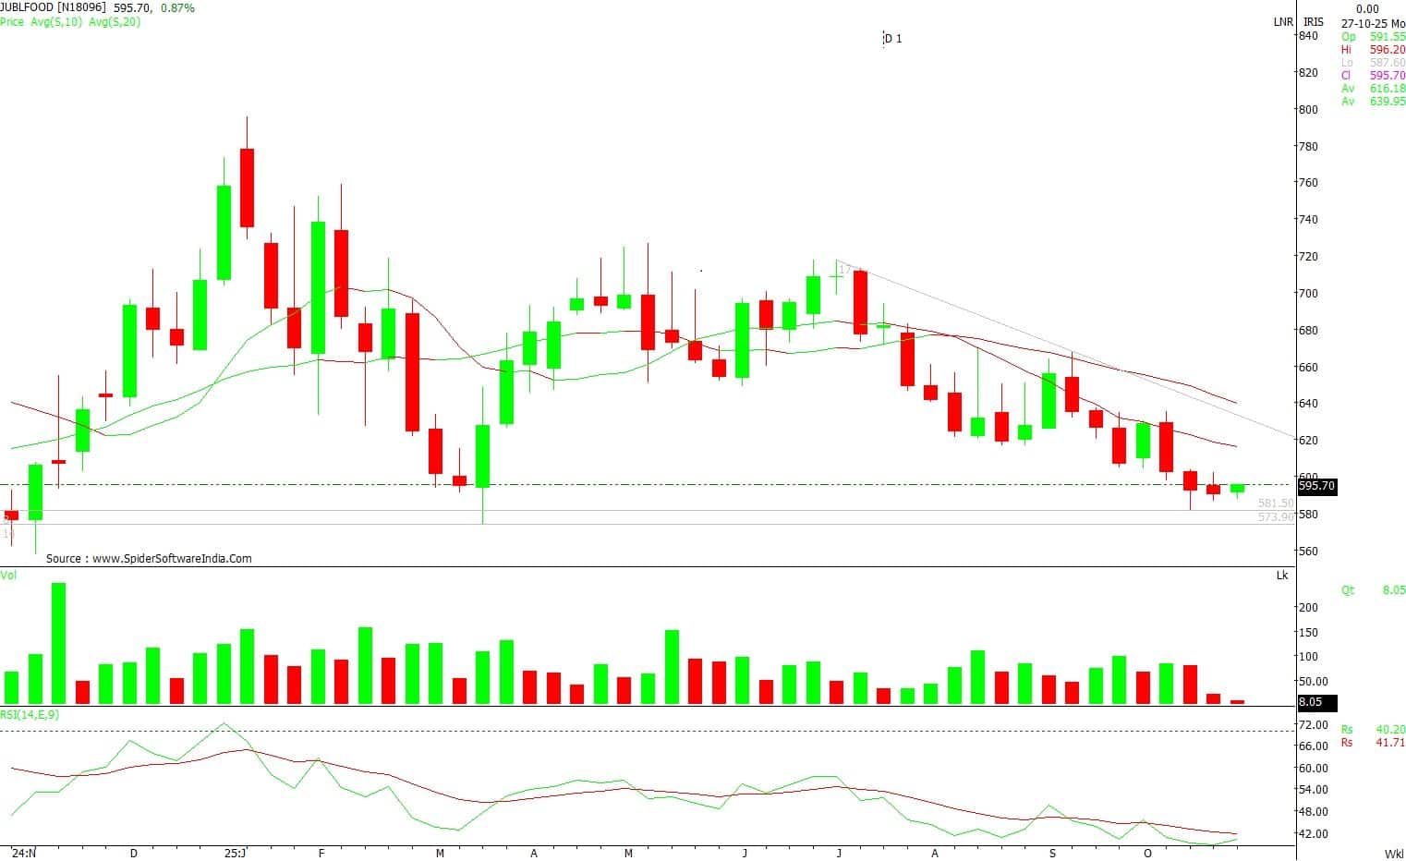This screenshot has height=861, width=1406.
Task: Click the green Op 591.55 open value
Action: point(1373,37)
